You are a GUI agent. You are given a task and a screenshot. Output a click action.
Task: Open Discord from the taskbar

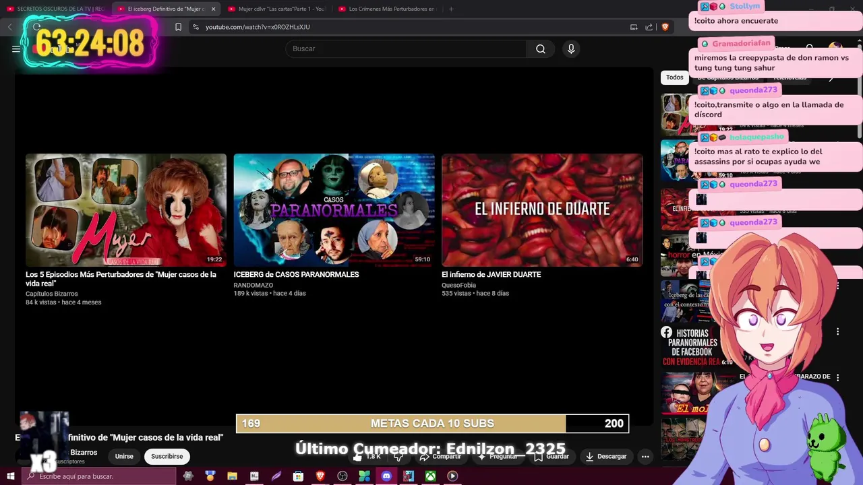386,476
